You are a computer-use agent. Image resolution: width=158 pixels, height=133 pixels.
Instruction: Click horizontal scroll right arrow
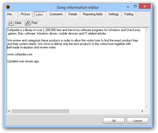142,111
